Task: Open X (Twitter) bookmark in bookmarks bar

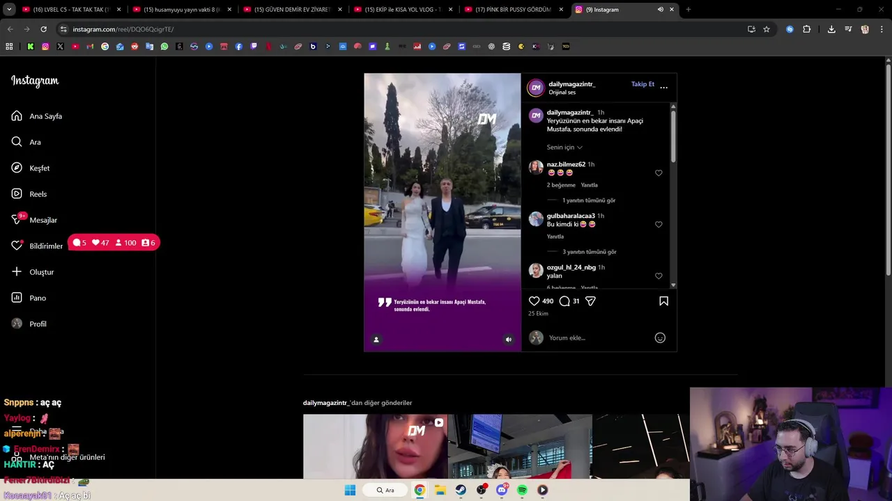Action: click(60, 47)
